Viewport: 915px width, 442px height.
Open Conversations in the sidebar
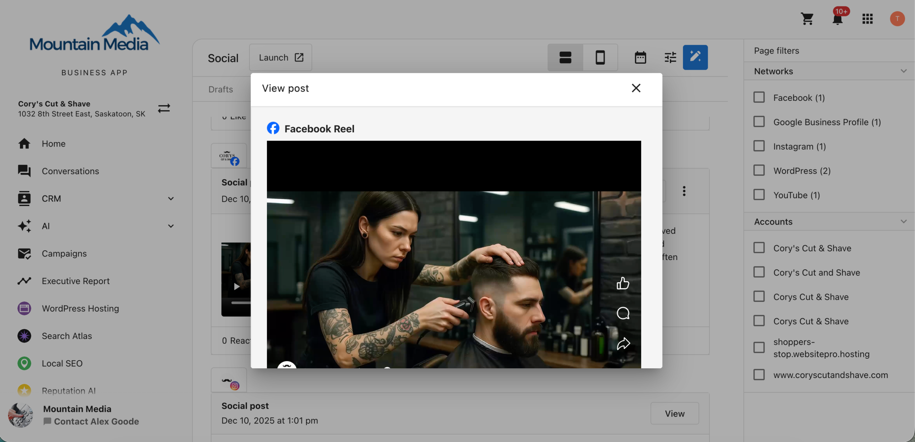coord(70,171)
